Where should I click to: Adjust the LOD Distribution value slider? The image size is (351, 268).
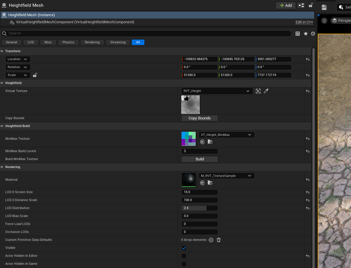(x=200, y=208)
